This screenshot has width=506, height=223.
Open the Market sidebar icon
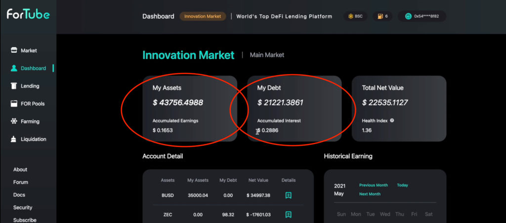[14, 50]
